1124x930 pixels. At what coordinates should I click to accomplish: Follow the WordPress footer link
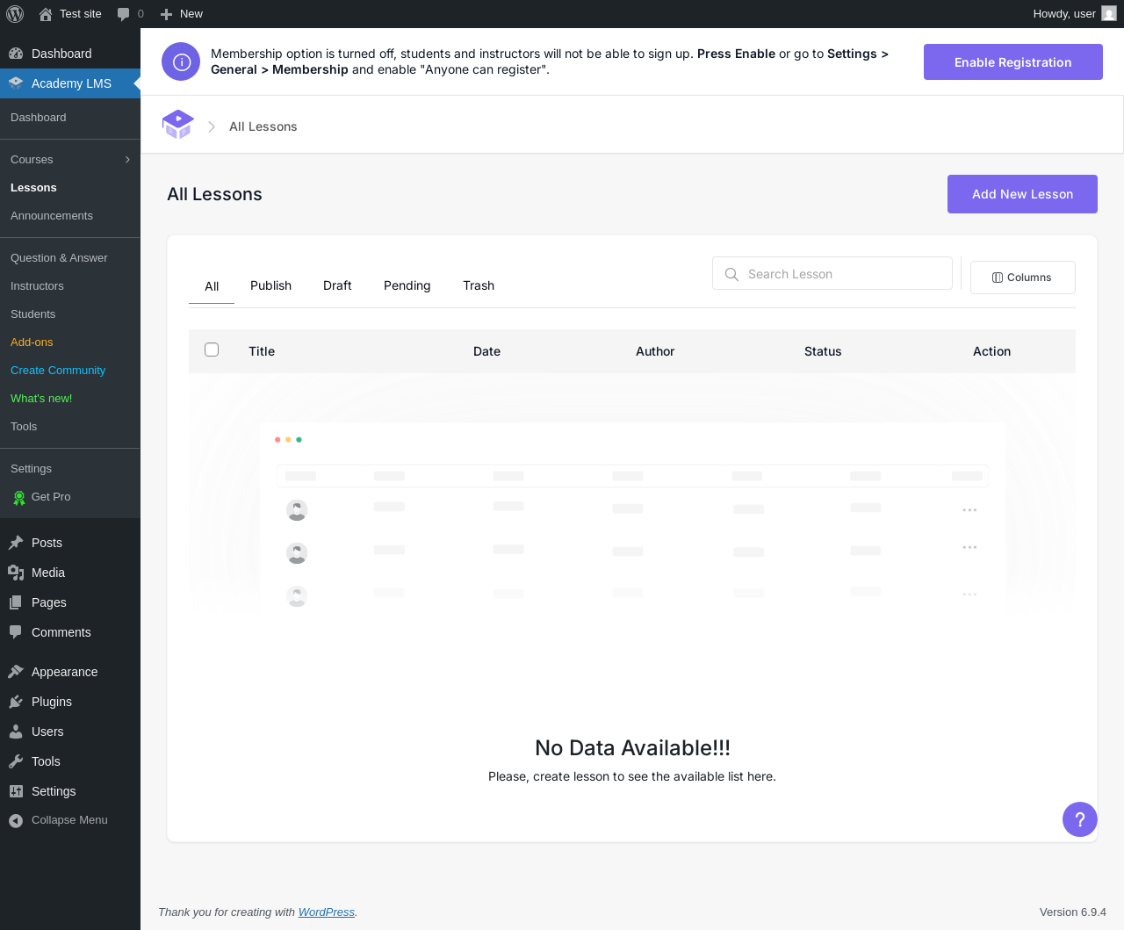327,912
